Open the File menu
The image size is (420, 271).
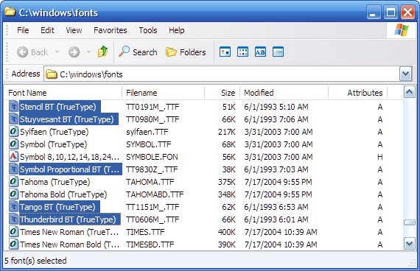click(x=23, y=30)
